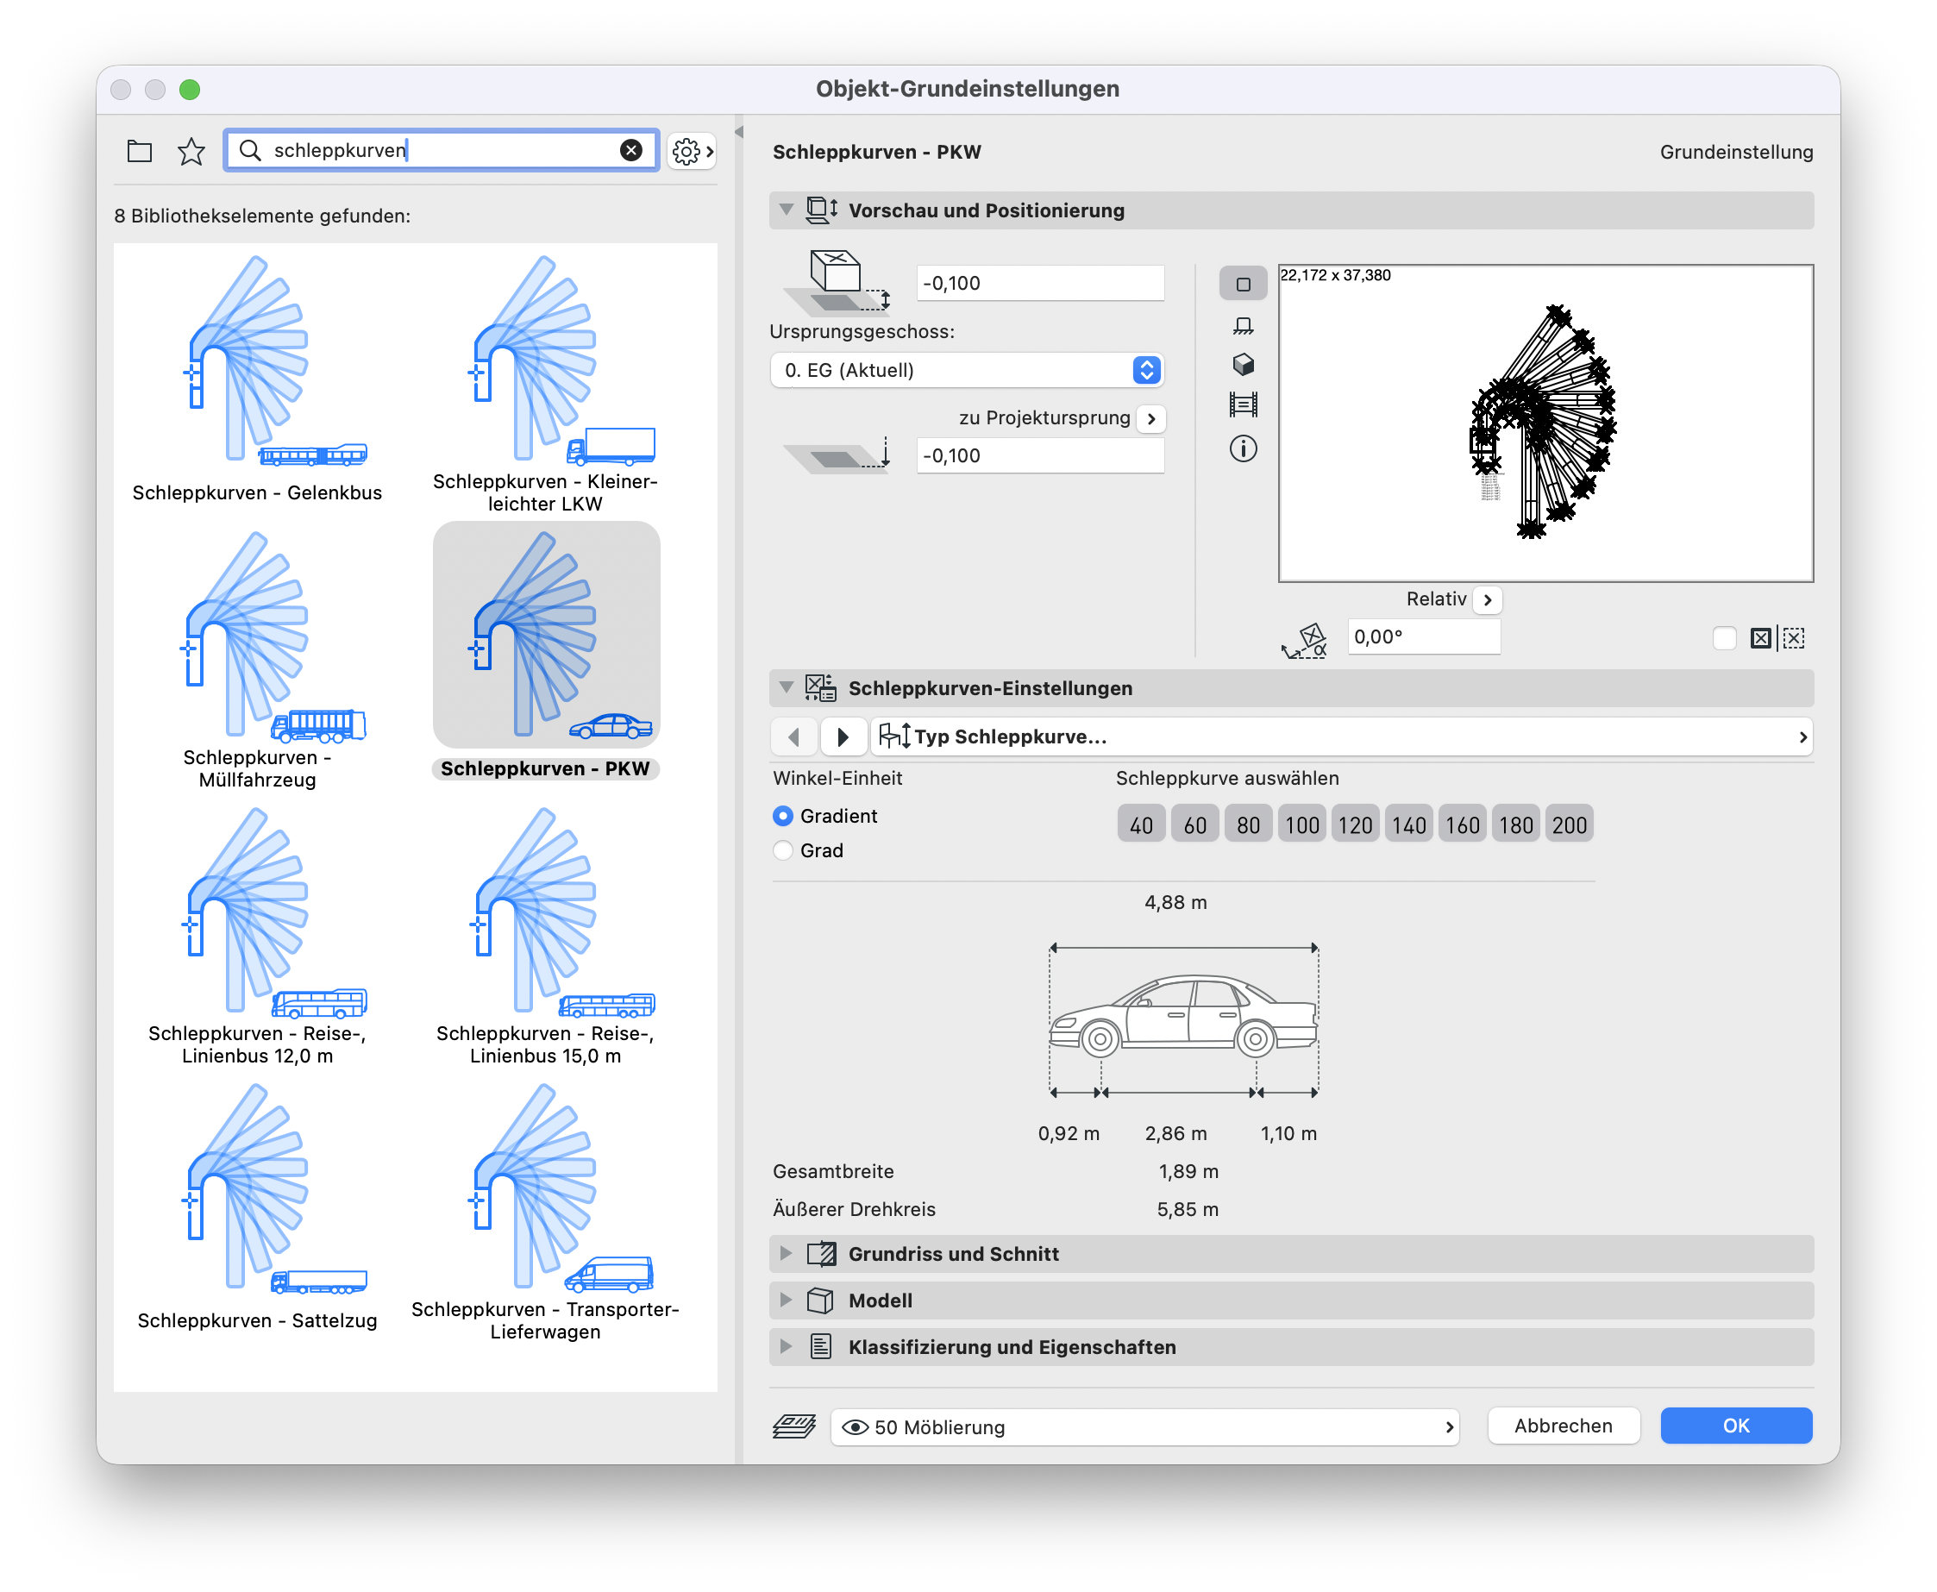This screenshot has height=1592, width=1937.
Task: Choose towing curve 60
Action: tap(1195, 825)
